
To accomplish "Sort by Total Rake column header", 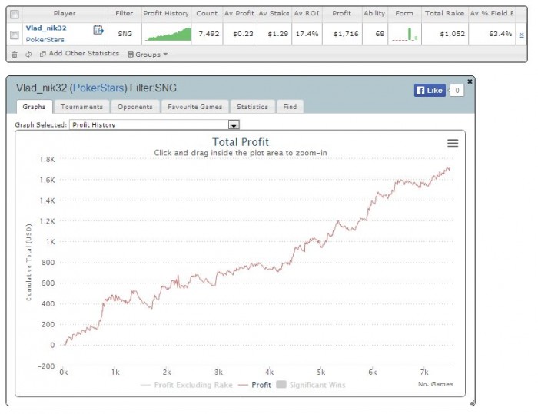I will coord(445,13).
